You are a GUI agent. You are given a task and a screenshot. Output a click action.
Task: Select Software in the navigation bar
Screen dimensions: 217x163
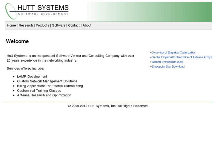tap(59, 25)
